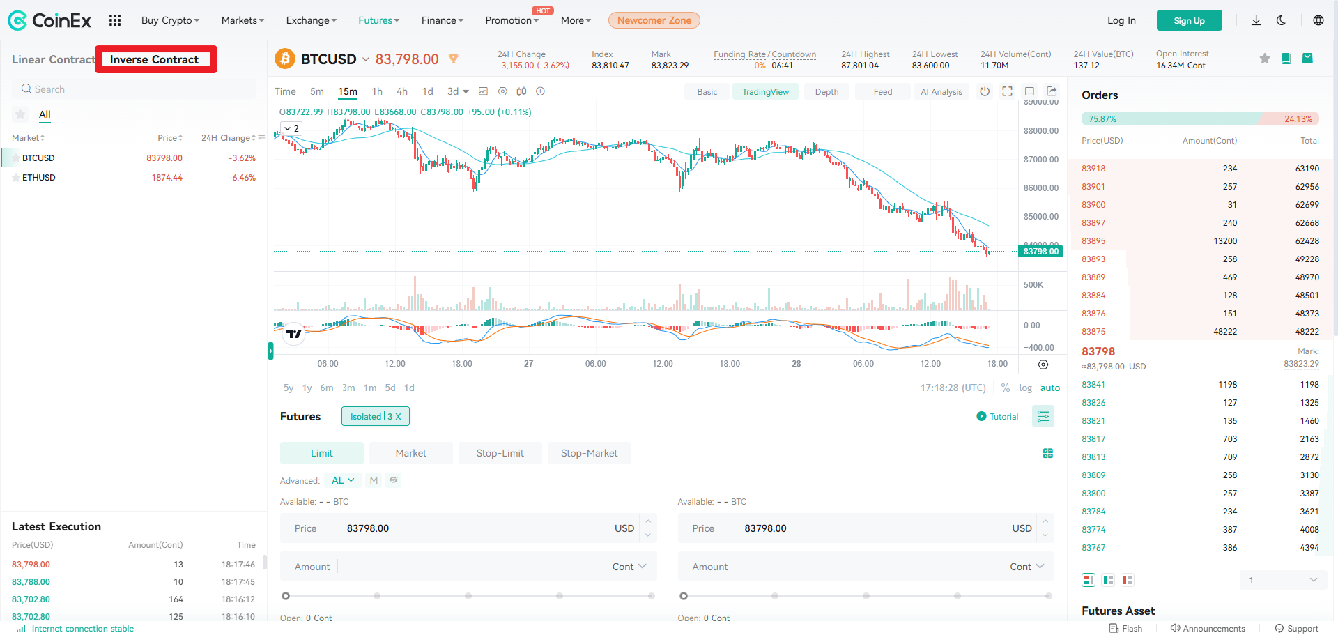Select the sells-only order book view

coord(1127,580)
